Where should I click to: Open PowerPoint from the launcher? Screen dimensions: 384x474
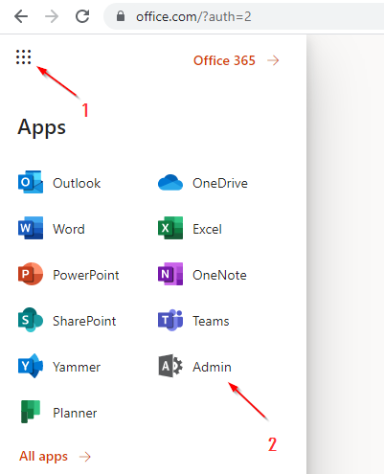pos(69,275)
